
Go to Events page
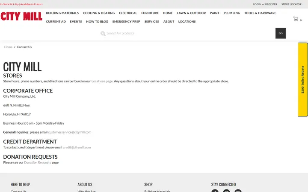click(76, 22)
